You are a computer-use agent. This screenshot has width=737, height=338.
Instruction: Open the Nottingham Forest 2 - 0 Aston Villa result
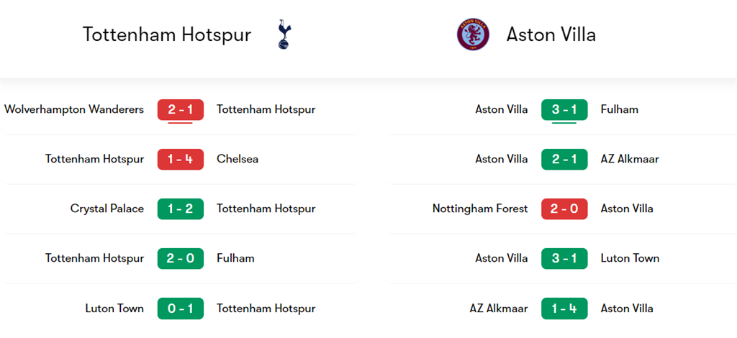(x=564, y=209)
